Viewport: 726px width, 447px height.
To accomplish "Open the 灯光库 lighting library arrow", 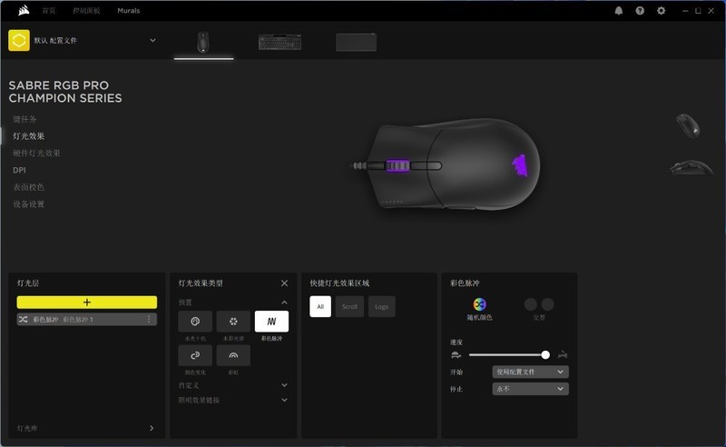I will pyautogui.click(x=152, y=428).
